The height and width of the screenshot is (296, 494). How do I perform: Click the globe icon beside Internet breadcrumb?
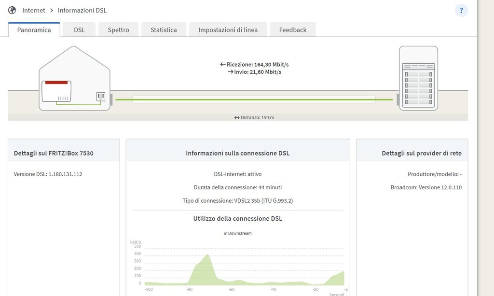tap(12, 10)
